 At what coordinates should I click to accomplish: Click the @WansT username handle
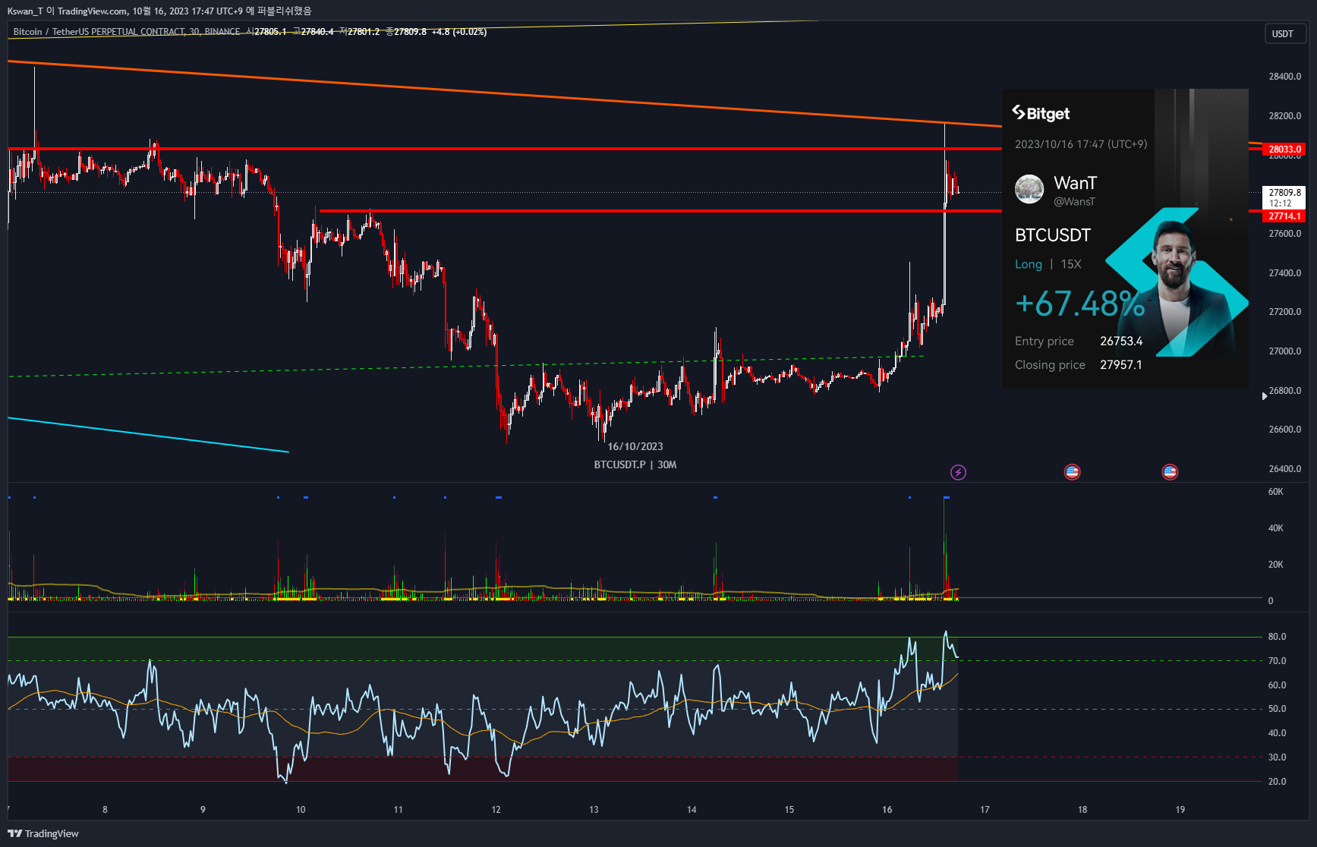pos(1074,202)
